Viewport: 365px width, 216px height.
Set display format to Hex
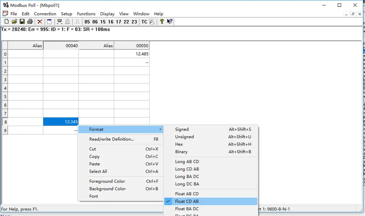(x=179, y=144)
